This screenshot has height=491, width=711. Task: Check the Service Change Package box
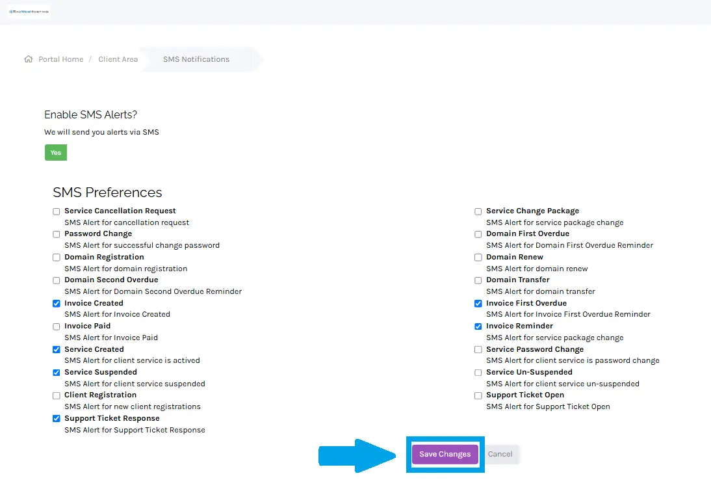(478, 211)
